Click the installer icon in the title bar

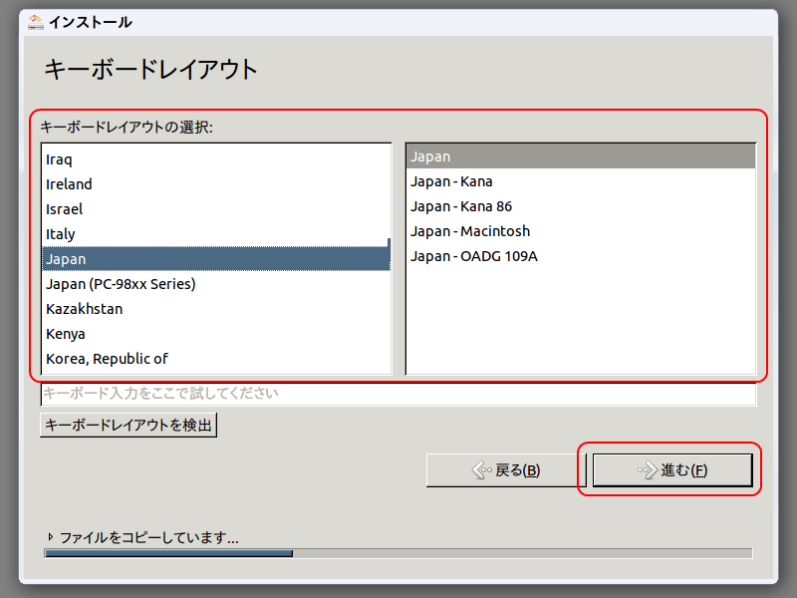coord(36,22)
